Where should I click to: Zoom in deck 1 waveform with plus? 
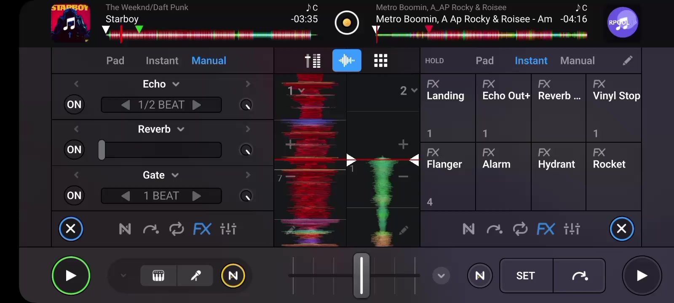290,145
